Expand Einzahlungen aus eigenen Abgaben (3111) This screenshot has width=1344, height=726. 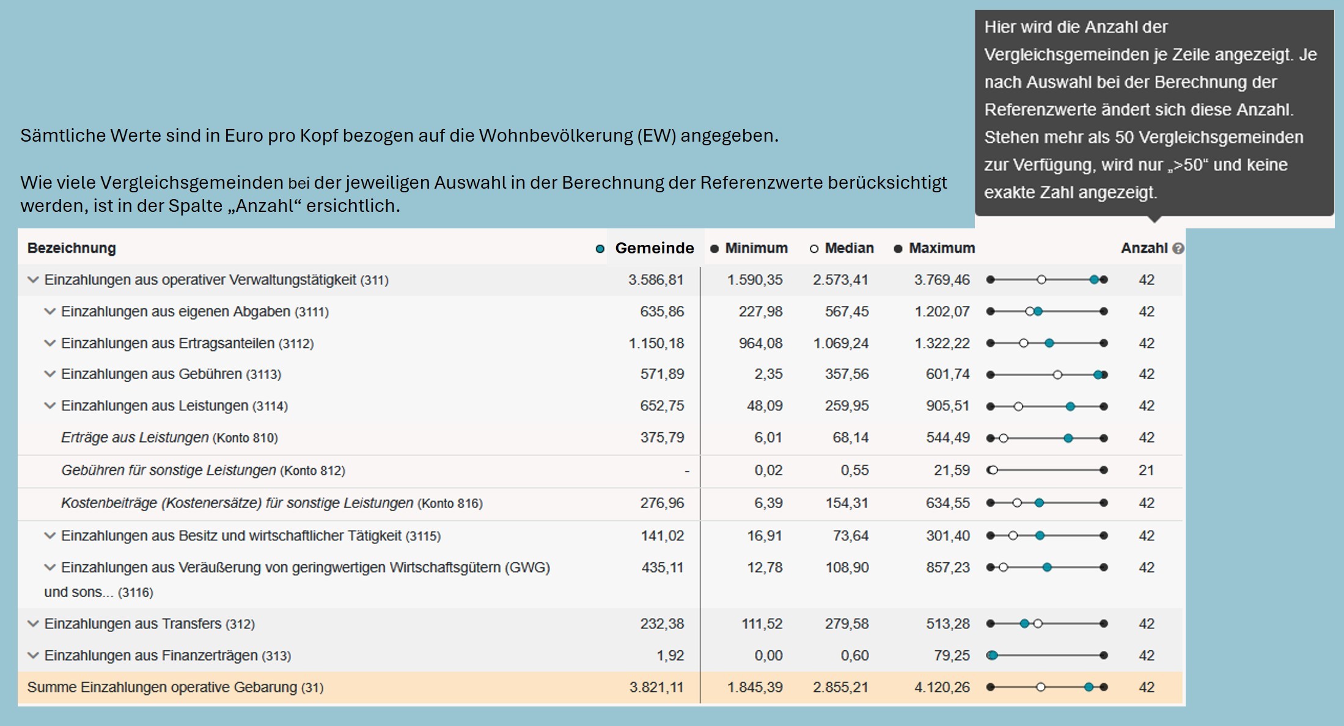(50, 312)
